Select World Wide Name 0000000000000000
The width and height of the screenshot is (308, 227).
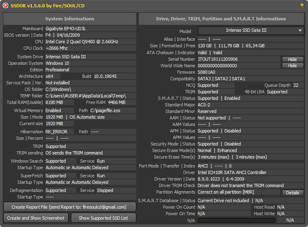[x=217, y=66]
